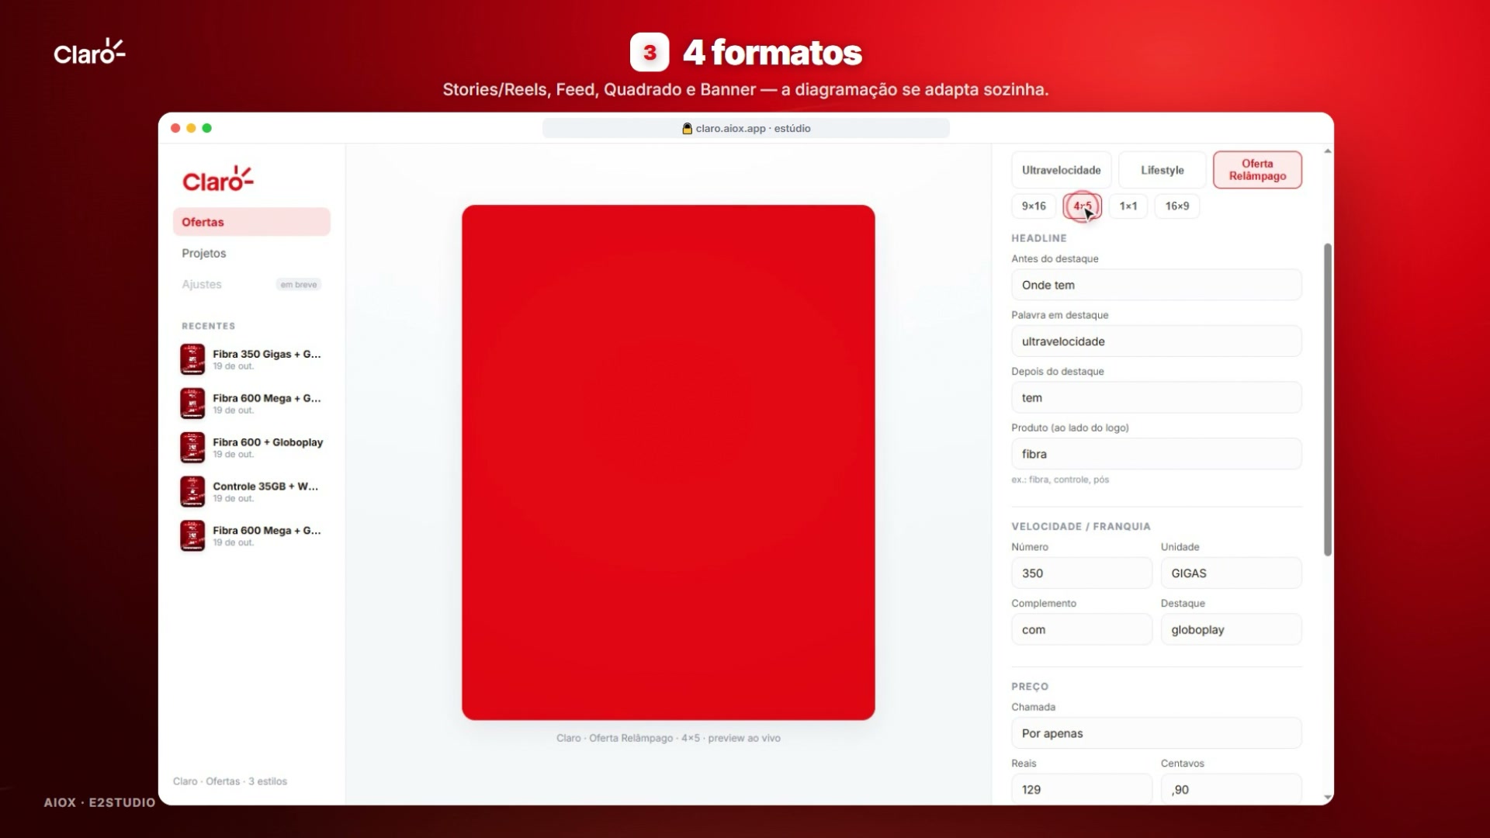Click the Complemento field with com
The image size is (1490, 838).
1082,629
